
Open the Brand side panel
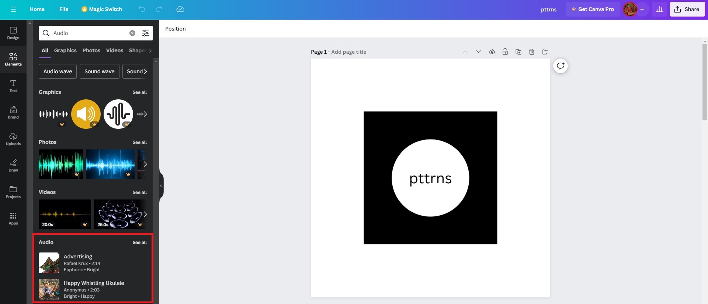[13, 113]
